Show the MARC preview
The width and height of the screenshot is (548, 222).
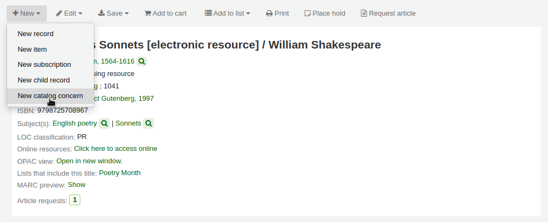click(x=77, y=185)
